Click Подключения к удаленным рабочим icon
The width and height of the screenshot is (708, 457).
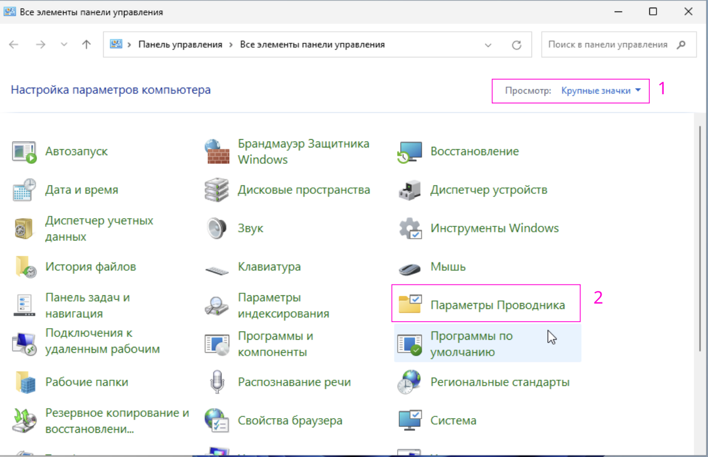[24, 344]
